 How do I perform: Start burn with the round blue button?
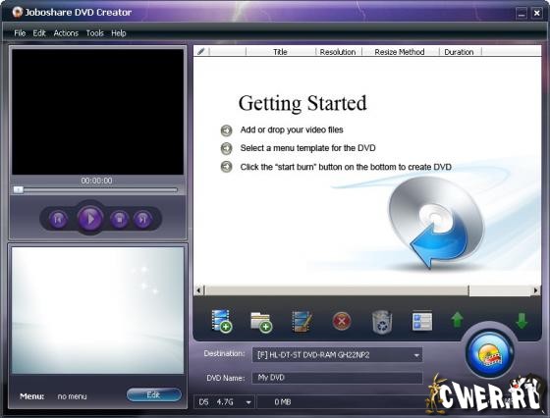pos(490,354)
